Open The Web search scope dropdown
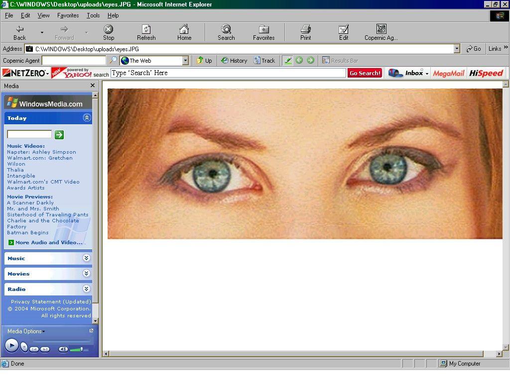 click(185, 61)
